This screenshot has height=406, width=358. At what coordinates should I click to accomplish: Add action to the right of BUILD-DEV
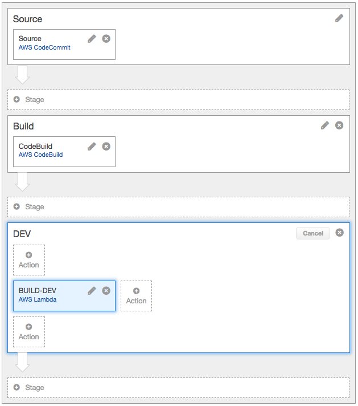point(136,296)
